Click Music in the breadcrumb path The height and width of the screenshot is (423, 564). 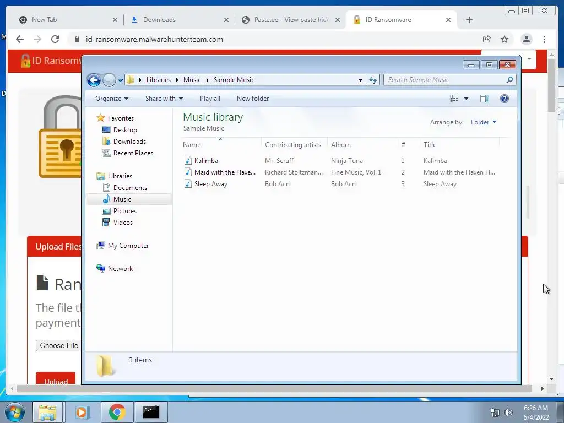pos(192,80)
